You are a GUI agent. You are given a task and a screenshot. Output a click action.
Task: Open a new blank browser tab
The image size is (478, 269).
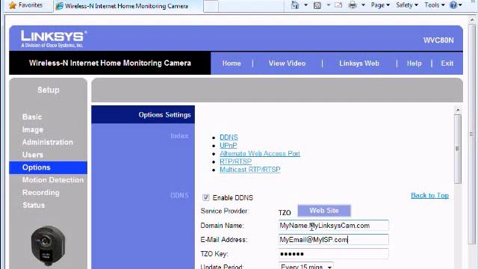(x=211, y=6)
